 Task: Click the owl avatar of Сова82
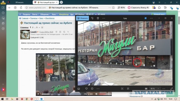(x=25, y=35)
